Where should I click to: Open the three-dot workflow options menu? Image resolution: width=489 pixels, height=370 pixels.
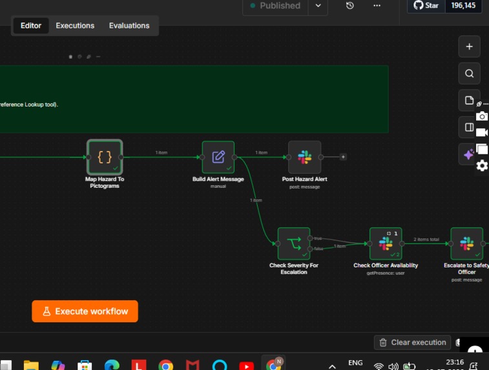(377, 6)
